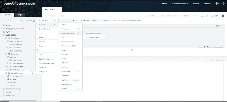Choose Summary view in the New submenu
Viewport: 227px width, 102px height.
70,84
